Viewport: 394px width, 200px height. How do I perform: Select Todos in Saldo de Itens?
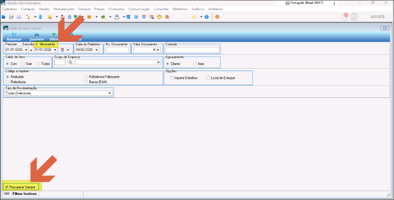(x=38, y=64)
